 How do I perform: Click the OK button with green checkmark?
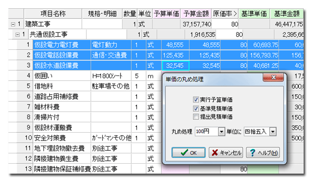188,153
